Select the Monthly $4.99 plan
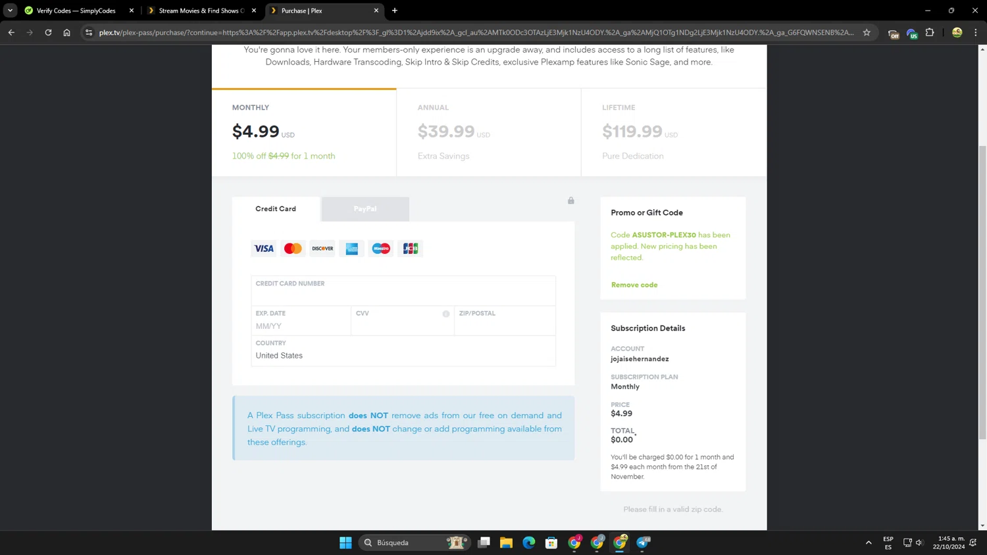Image resolution: width=987 pixels, height=555 pixels. coord(304,132)
